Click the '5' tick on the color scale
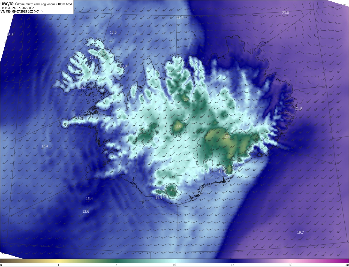The height and width of the screenshot is (267, 349). [x=116, y=265]
